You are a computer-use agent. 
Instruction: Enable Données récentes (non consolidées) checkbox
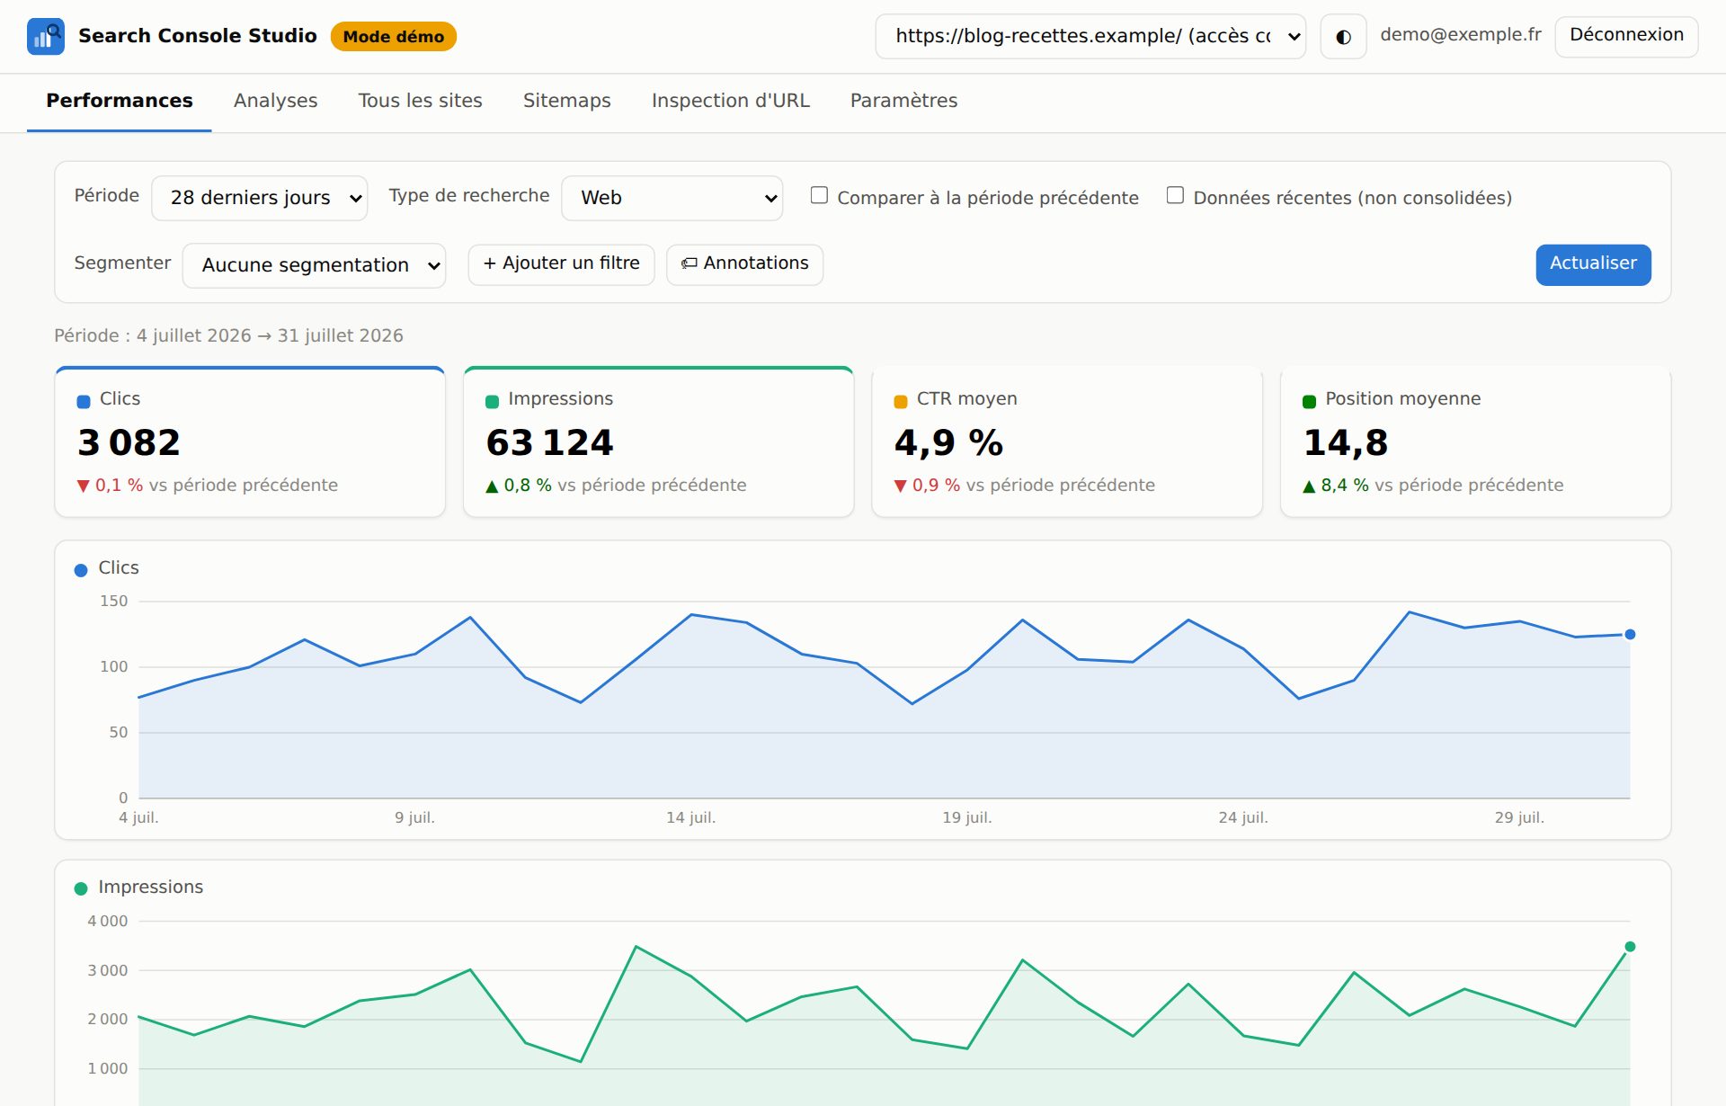pos(1175,195)
